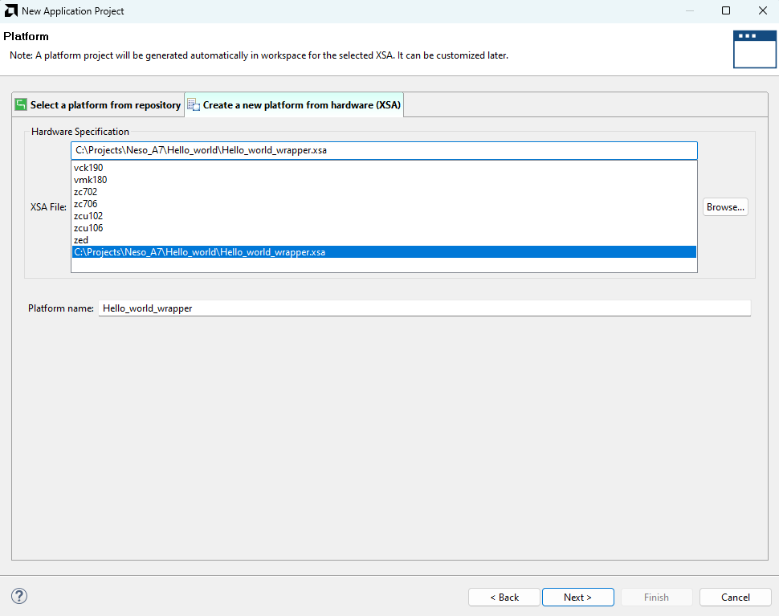Select the highlighted Hello_world_wrapper.xsa list entry

coord(200,252)
